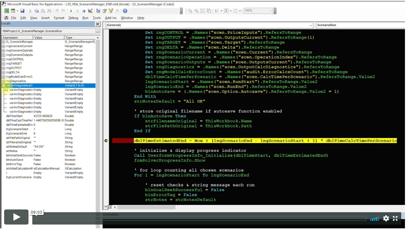Redo the last edit
The width and height of the screenshot is (406, 229).
(x=63, y=11)
